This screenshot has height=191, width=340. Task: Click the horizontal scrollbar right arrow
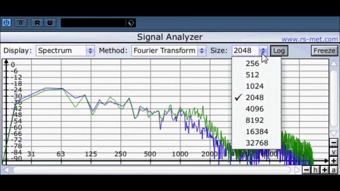297,170
